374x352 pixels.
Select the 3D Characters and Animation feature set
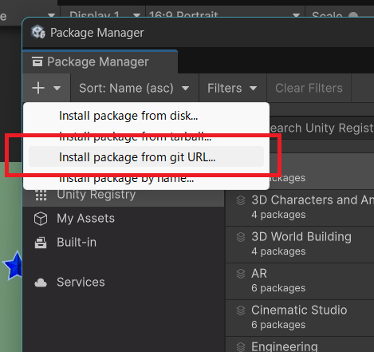click(300, 208)
